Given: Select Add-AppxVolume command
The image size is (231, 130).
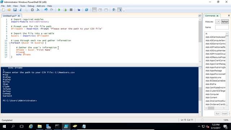Looking at the screenshot, I should click(213, 78).
